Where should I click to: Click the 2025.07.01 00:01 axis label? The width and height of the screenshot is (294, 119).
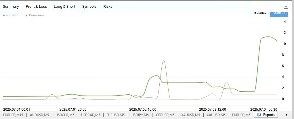pos(16,110)
